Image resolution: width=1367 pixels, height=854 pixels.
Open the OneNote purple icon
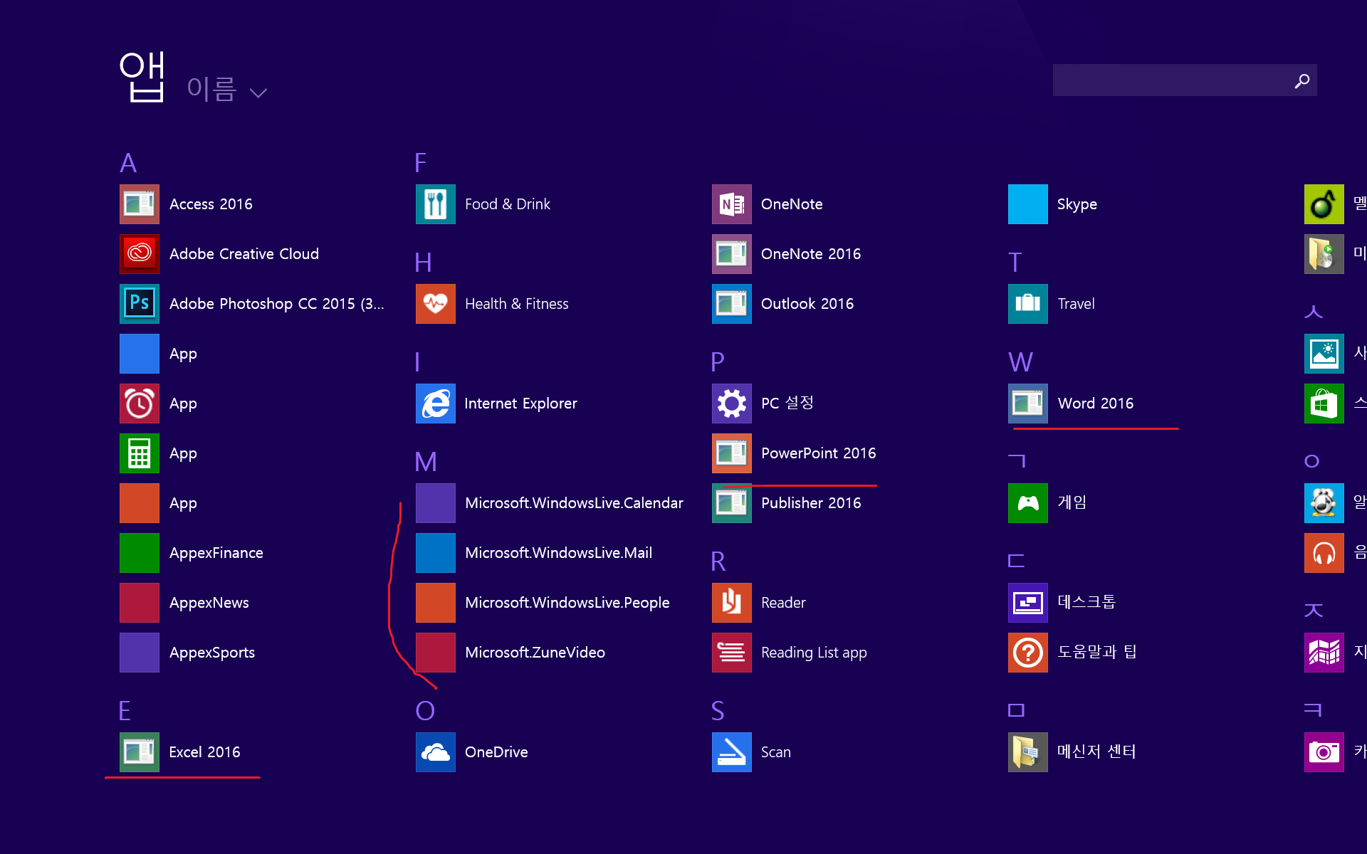732,204
